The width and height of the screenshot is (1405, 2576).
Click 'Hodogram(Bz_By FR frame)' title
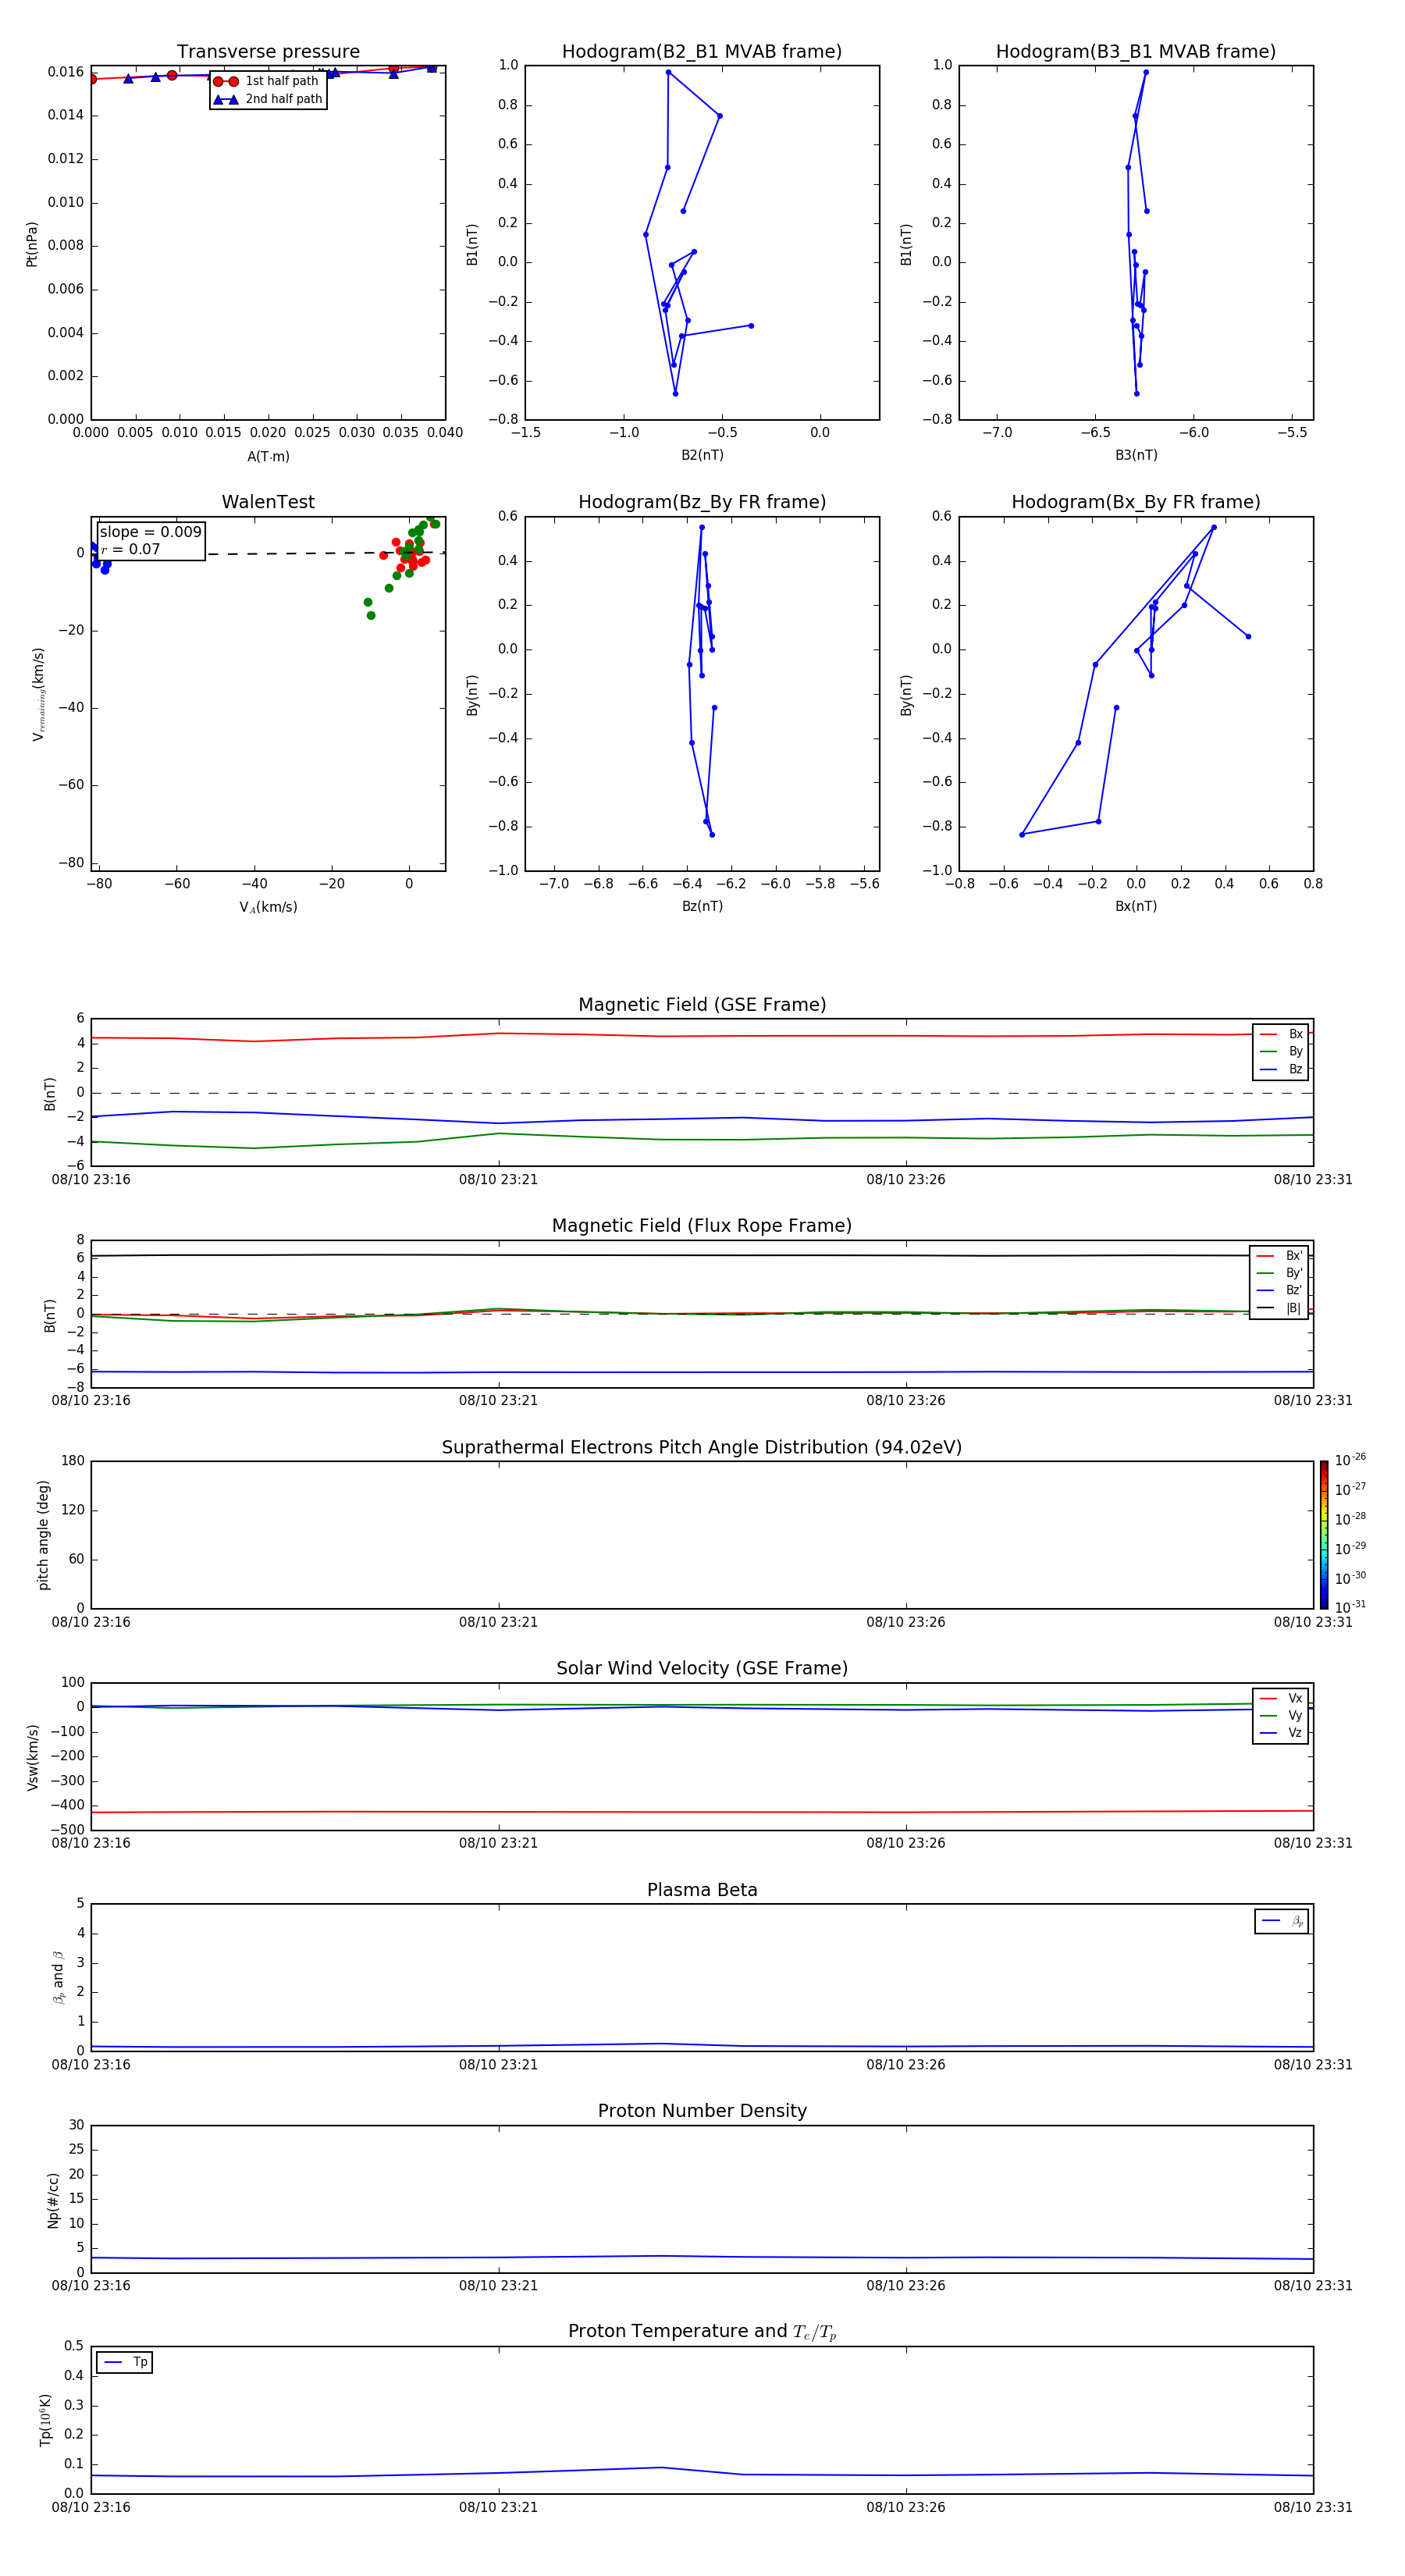[702, 502]
